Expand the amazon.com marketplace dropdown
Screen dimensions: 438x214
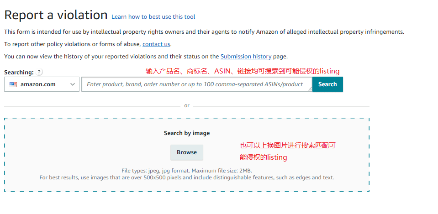pos(42,84)
